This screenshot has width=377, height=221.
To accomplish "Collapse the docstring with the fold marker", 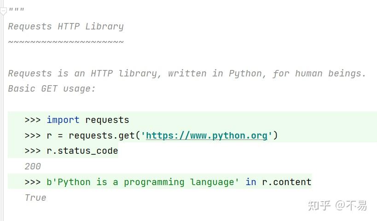I will click(x=3, y=11).
